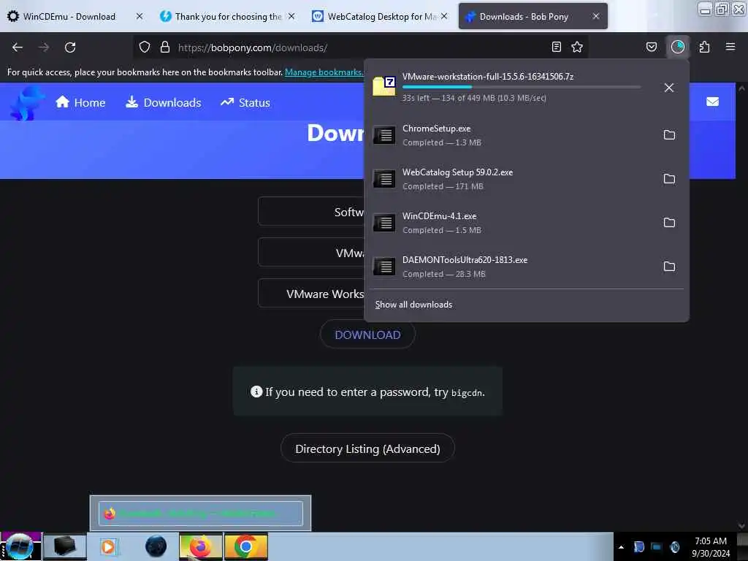The width and height of the screenshot is (748, 561).
Task: Click the forward navigation arrow
Action: tap(43, 47)
